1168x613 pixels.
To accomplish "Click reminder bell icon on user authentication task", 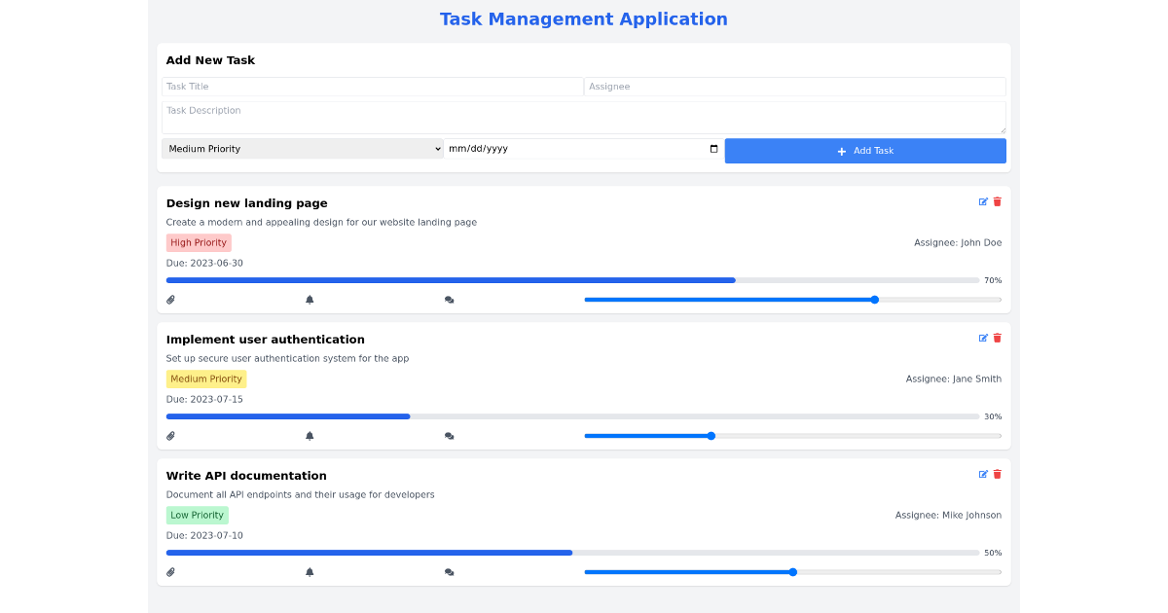I will pyautogui.click(x=310, y=436).
